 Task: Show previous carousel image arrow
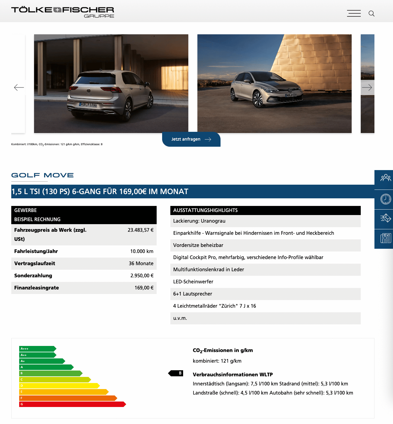(x=19, y=87)
